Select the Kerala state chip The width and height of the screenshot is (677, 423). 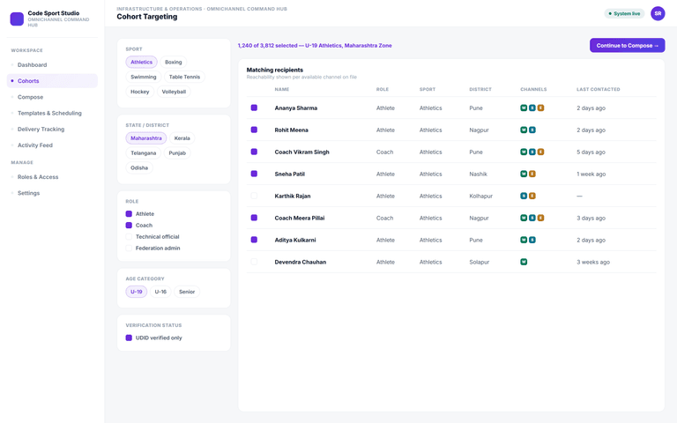[x=182, y=138]
